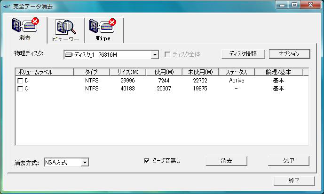Click the ディスク情報 button
The height and width of the screenshot is (194, 324).
click(x=243, y=54)
